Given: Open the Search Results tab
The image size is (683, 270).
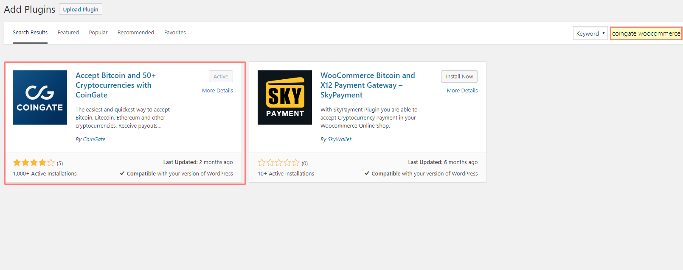Looking at the screenshot, I should (30, 33).
